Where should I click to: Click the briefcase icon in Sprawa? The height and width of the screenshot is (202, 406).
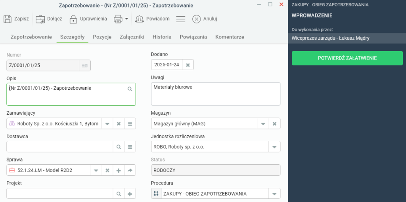pos(12,170)
